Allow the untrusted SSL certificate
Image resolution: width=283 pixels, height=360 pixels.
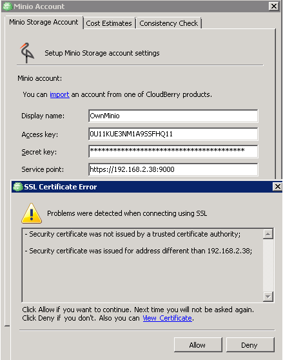[198, 345]
